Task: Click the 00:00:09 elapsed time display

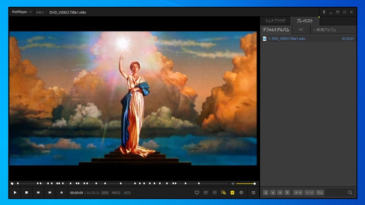Action: tap(77, 193)
